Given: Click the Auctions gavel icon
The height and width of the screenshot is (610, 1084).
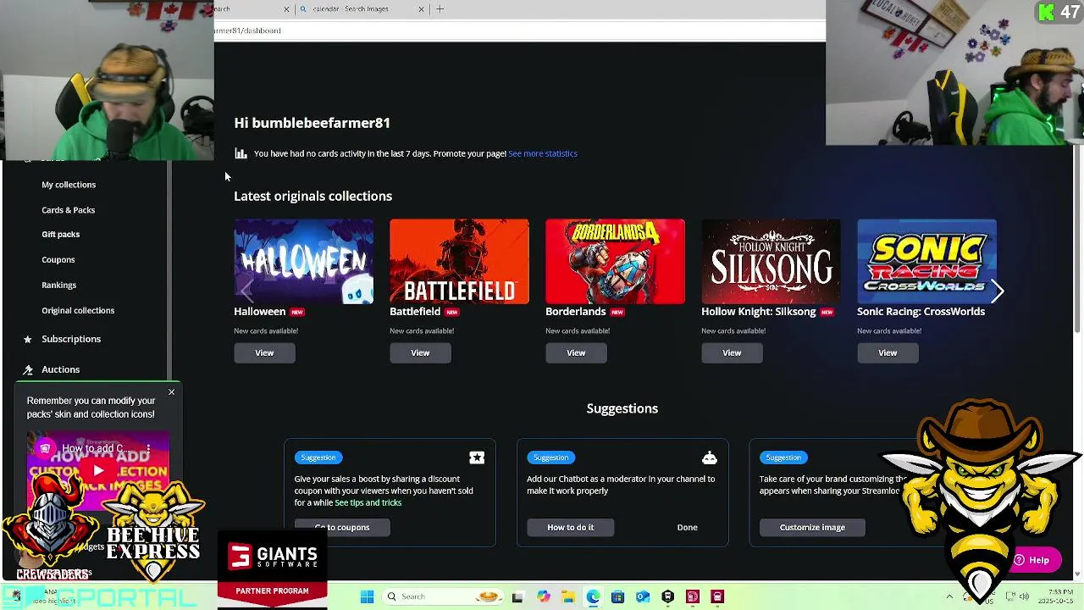Looking at the screenshot, I should [28, 369].
